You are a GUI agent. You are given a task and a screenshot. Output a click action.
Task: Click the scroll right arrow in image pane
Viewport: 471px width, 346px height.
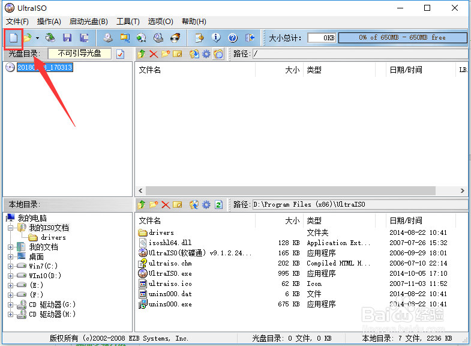(x=462, y=190)
